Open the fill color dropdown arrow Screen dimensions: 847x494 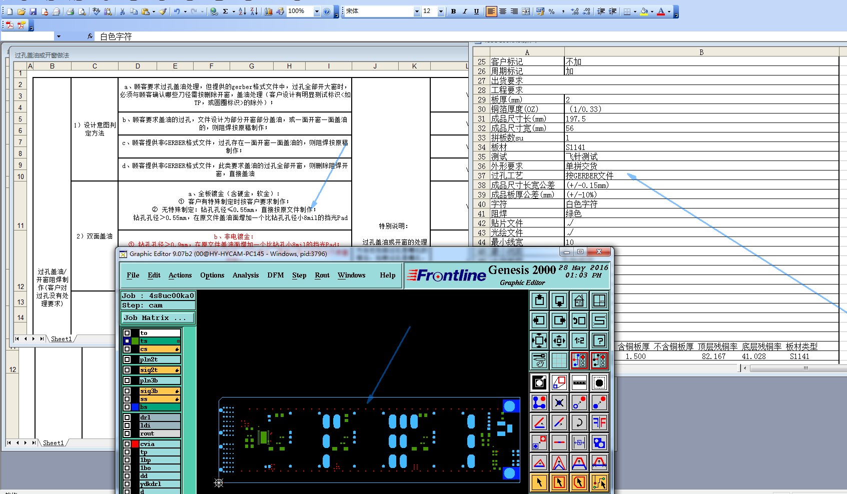(x=652, y=11)
